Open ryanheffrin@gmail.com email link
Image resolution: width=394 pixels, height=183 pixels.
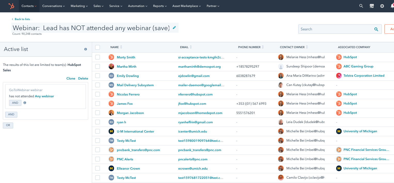tap(196, 122)
